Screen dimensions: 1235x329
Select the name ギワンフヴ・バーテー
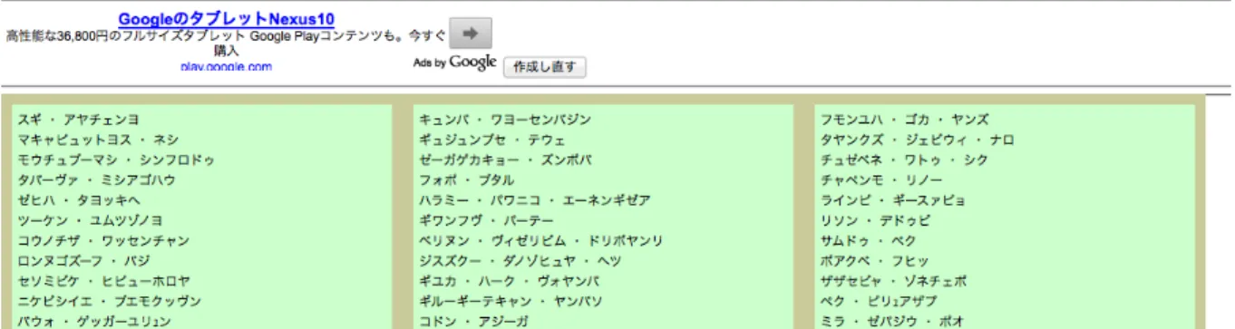[485, 220]
